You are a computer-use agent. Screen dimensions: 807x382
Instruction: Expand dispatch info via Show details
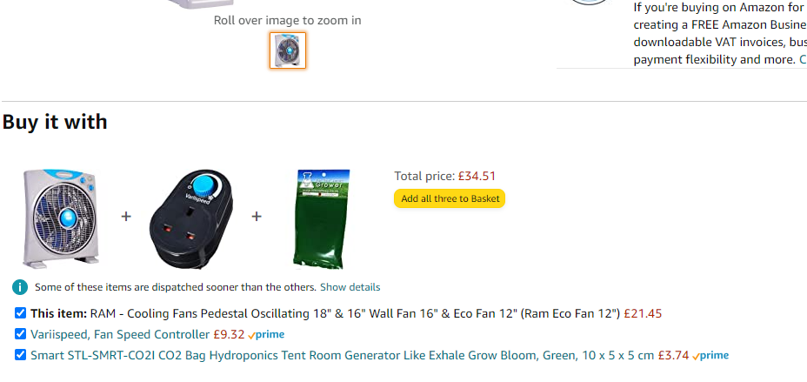(350, 287)
